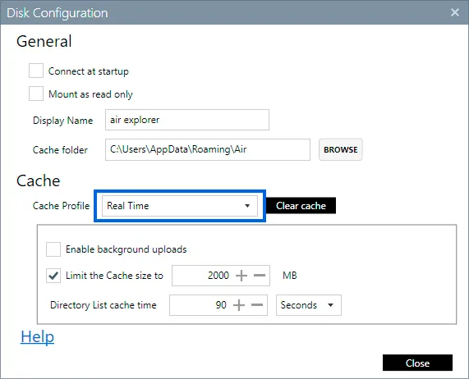The image size is (469, 379).
Task: Open the Cache Profile dropdown
Action: click(x=180, y=206)
